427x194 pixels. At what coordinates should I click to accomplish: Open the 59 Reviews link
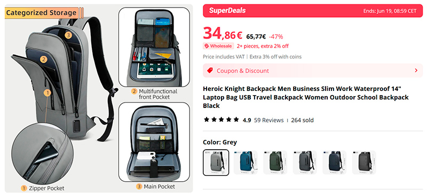[269, 120]
